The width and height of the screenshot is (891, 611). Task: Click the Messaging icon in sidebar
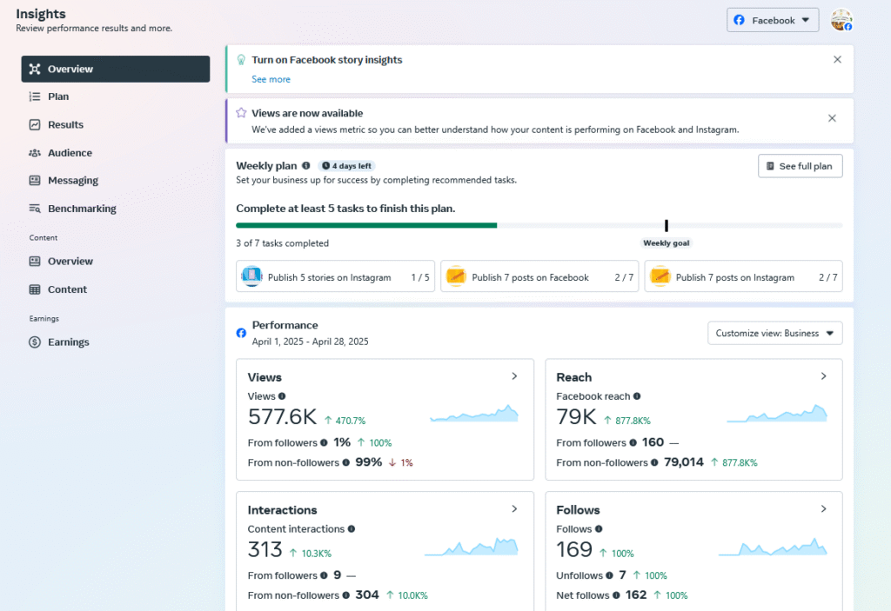tap(35, 181)
